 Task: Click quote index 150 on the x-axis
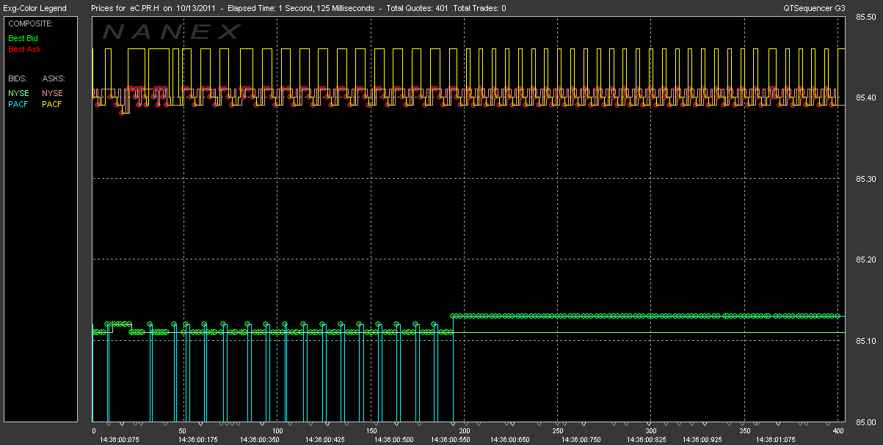[x=371, y=431]
